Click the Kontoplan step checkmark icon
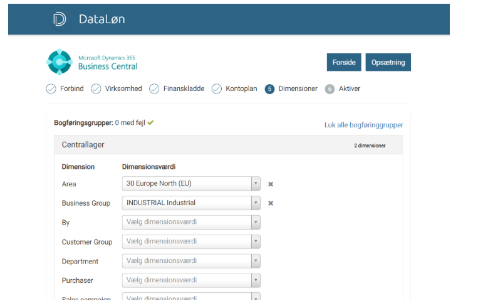 click(x=217, y=89)
